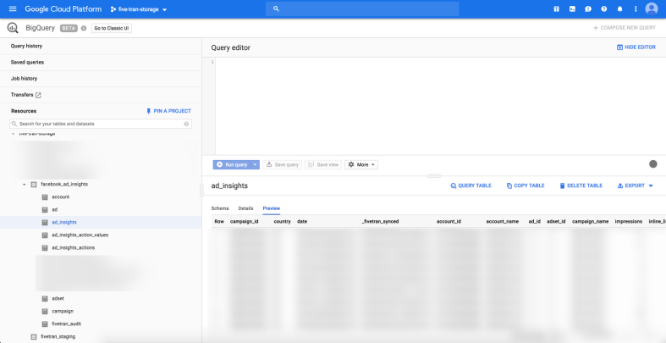Open the More options dropdown
The width and height of the screenshot is (666, 343).
click(x=361, y=164)
